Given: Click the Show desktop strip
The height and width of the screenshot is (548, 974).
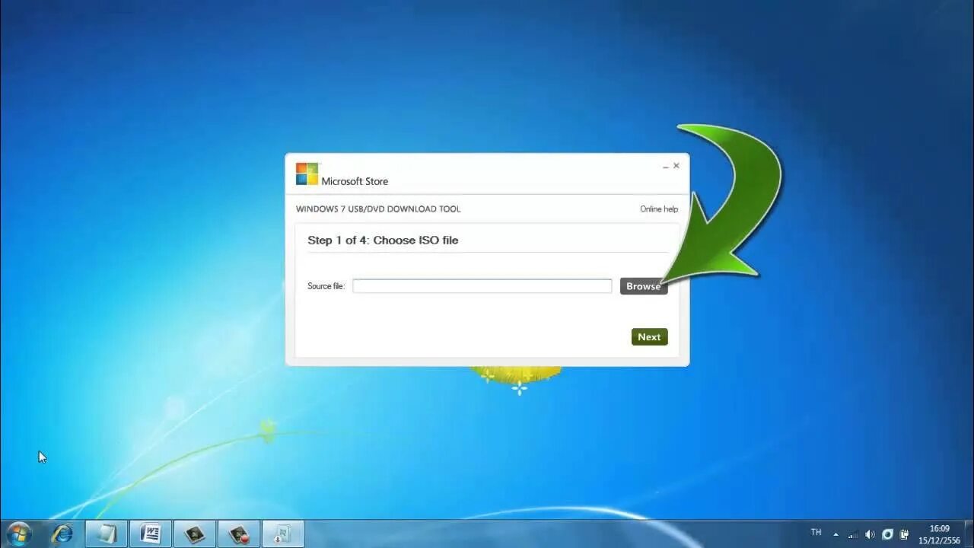Looking at the screenshot, I should (x=969, y=534).
